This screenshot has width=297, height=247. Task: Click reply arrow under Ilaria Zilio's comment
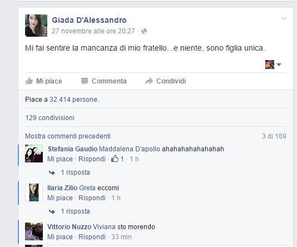point(52,211)
